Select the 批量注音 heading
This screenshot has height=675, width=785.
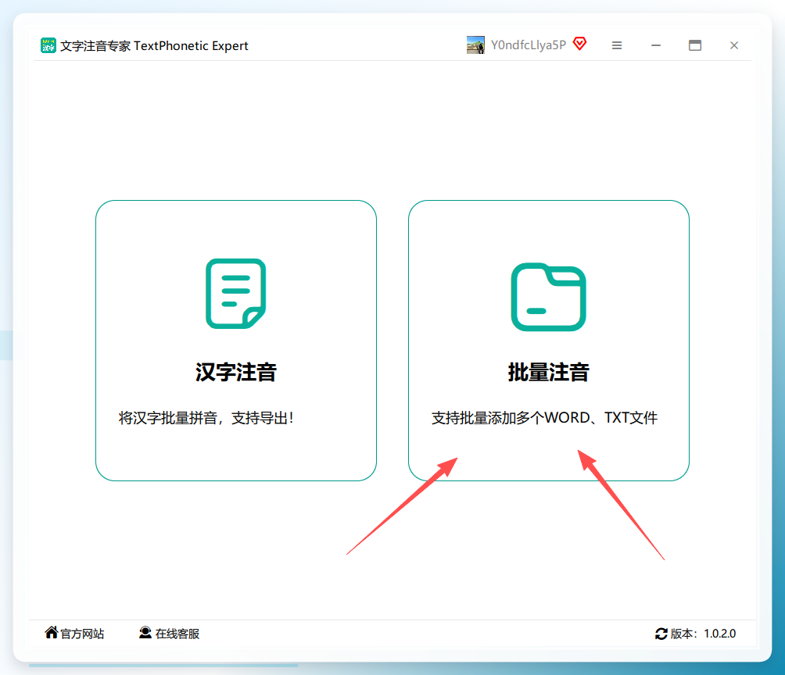549,373
